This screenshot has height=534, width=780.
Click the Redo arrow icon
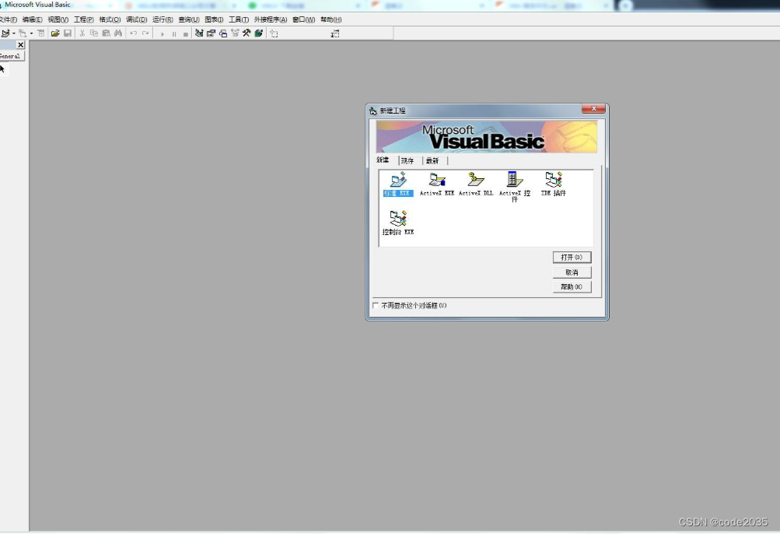click(x=145, y=33)
